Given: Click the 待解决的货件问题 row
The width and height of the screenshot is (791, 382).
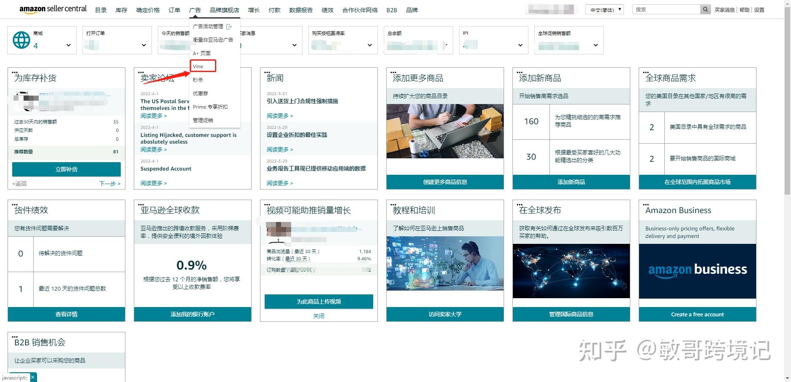Looking at the screenshot, I should 66,254.
